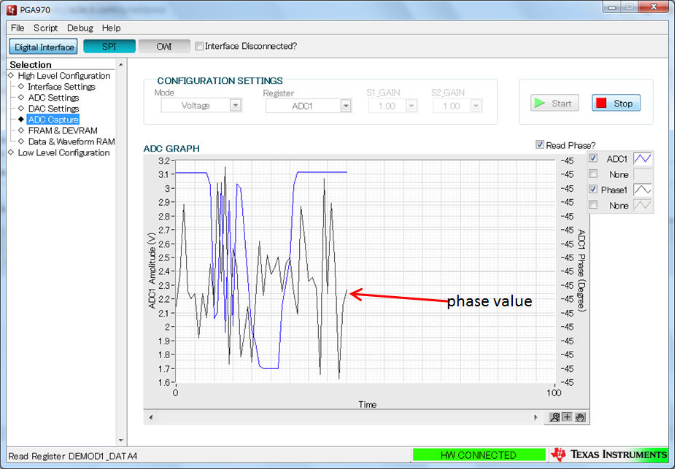Open the Debug menu
The image size is (677, 469).
[x=80, y=28]
